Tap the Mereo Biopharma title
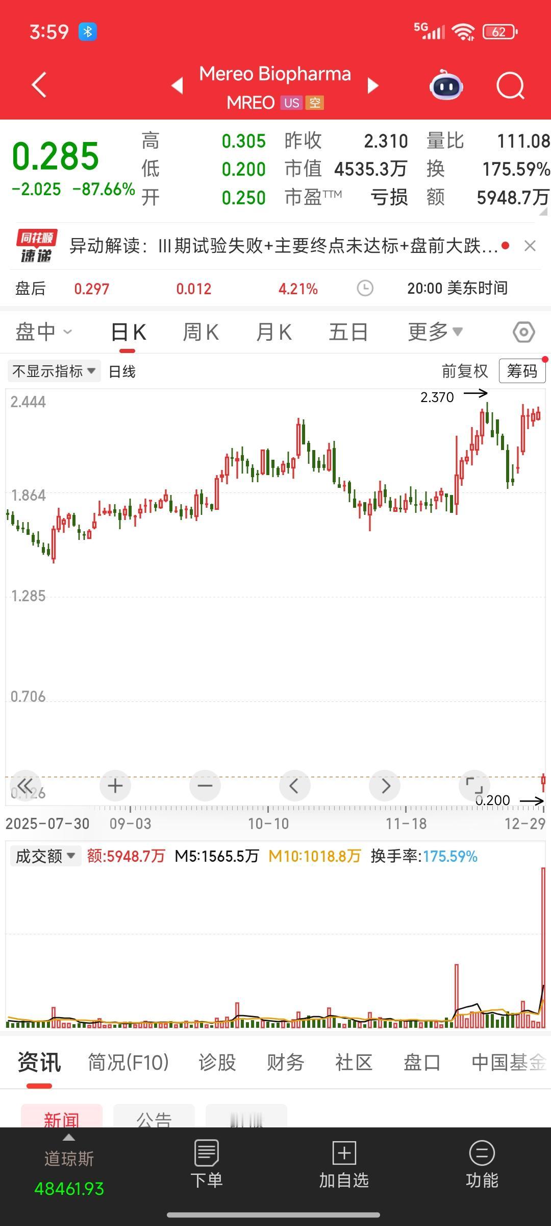The width and height of the screenshot is (551, 1226). click(275, 74)
